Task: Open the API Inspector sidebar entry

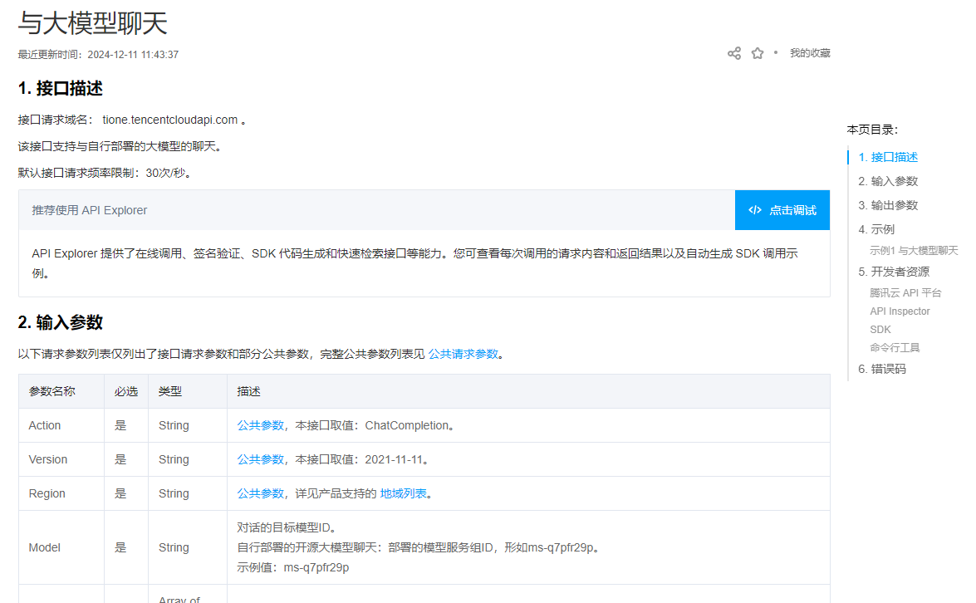Action: [x=900, y=311]
